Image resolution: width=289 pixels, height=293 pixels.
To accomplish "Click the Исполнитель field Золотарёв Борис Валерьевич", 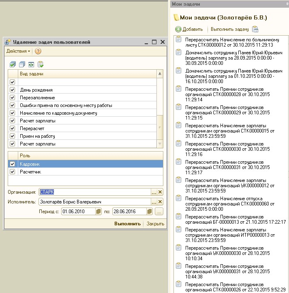I will 95,202.
